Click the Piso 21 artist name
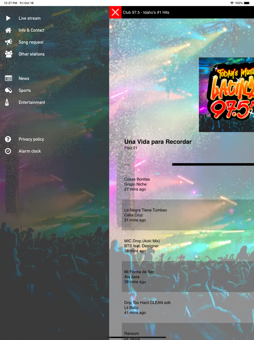Screen dimensions: 254x340 (x=131, y=148)
